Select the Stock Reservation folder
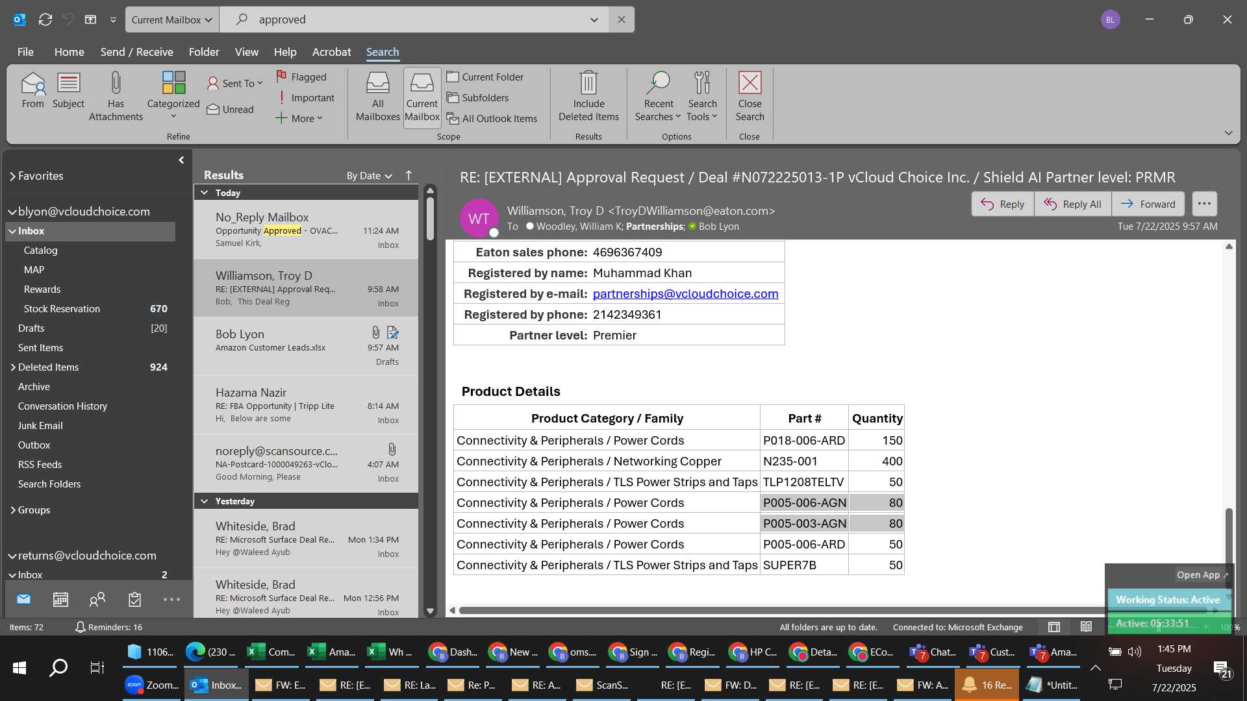The image size is (1247, 701). (x=91, y=309)
